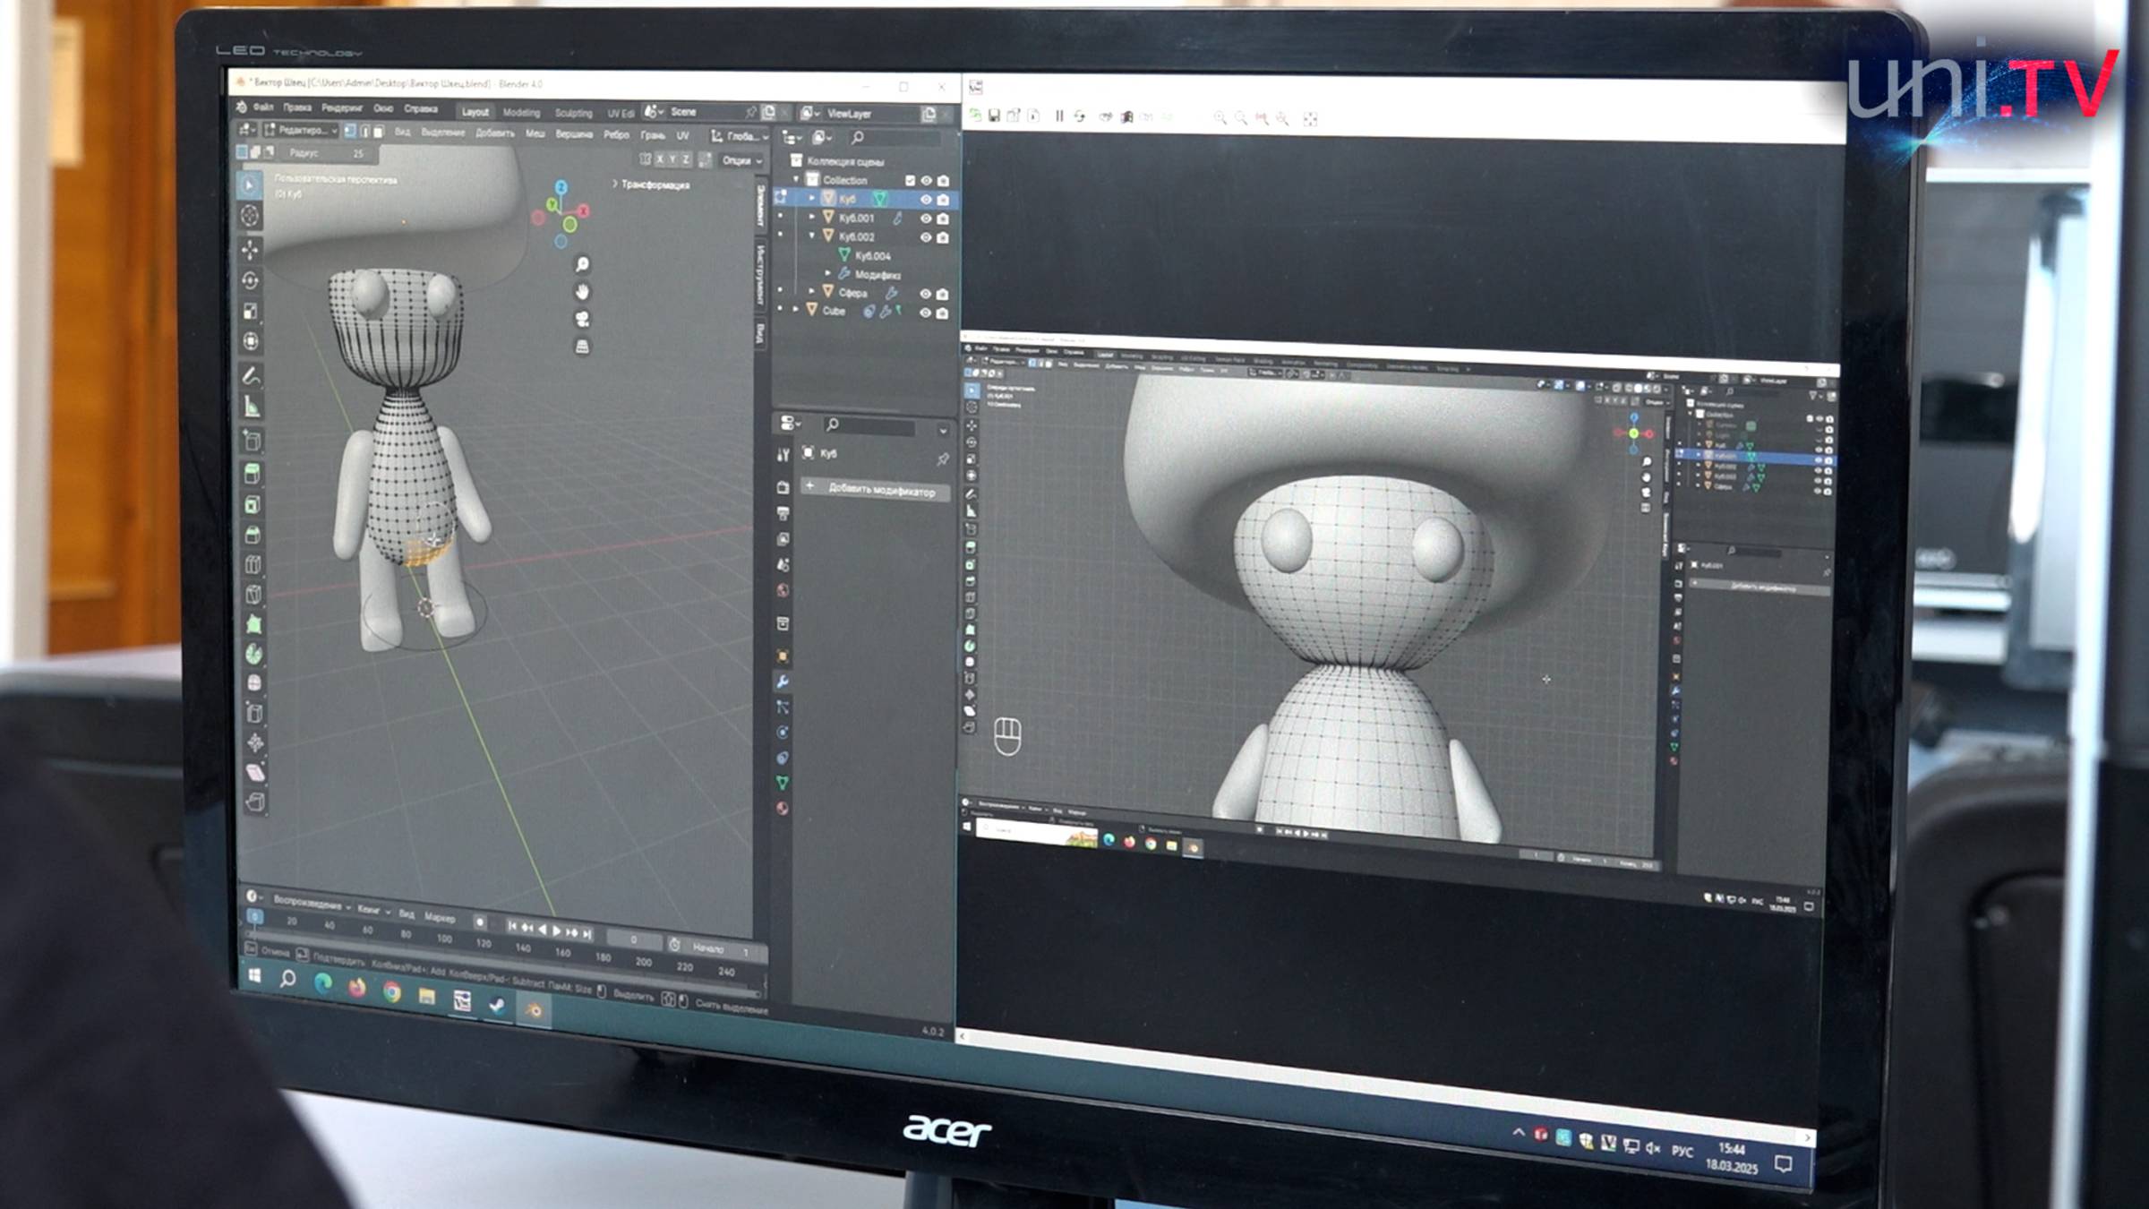Click the Добавить модификатор button
Image resolution: width=2149 pixels, height=1209 pixels.
pos(875,489)
